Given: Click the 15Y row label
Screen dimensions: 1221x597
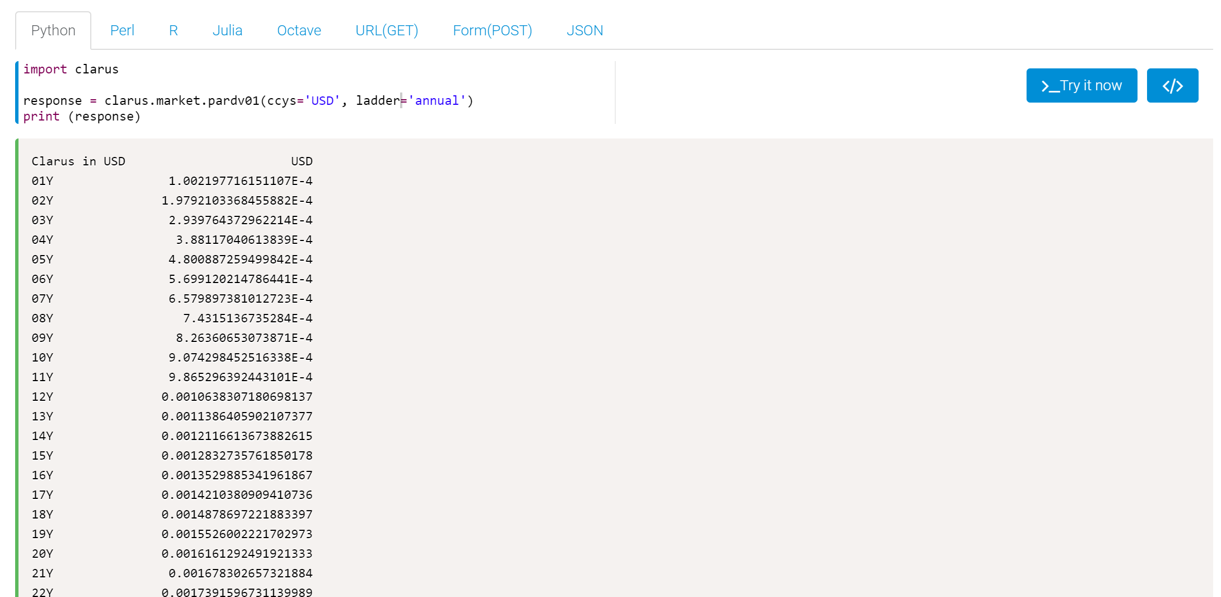Looking at the screenshot, I should pos(43,456).
